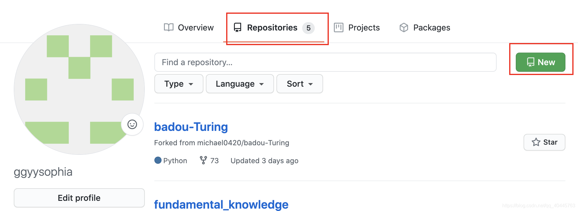Open the Overview tab

[189, 27]
